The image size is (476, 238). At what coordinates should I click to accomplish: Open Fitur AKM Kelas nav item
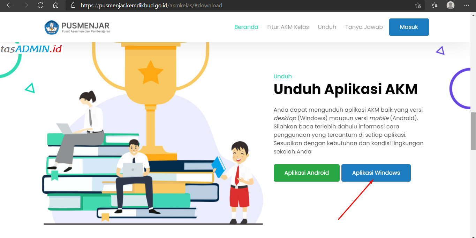tap(288, 27)
